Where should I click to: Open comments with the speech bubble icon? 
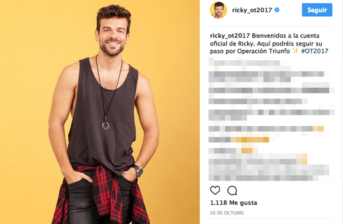click(232, 190)
